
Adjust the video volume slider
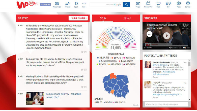tap(175, 48)
